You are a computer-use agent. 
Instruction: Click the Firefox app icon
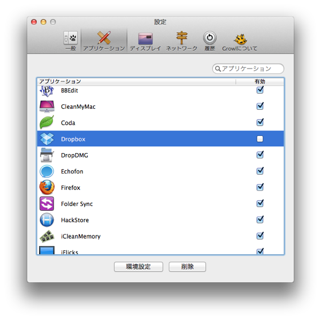pyautogui.click(x=47, y=187)
